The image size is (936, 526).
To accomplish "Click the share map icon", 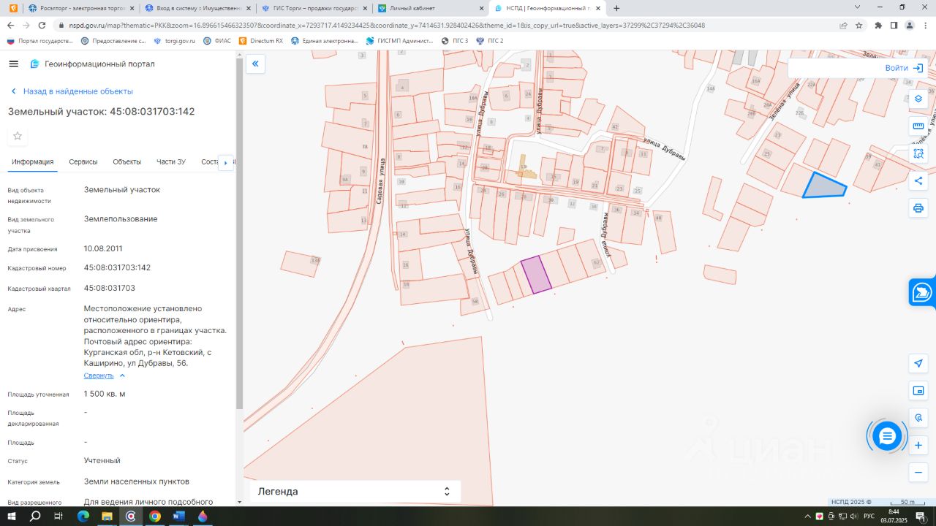I will (x=918, y=181).
